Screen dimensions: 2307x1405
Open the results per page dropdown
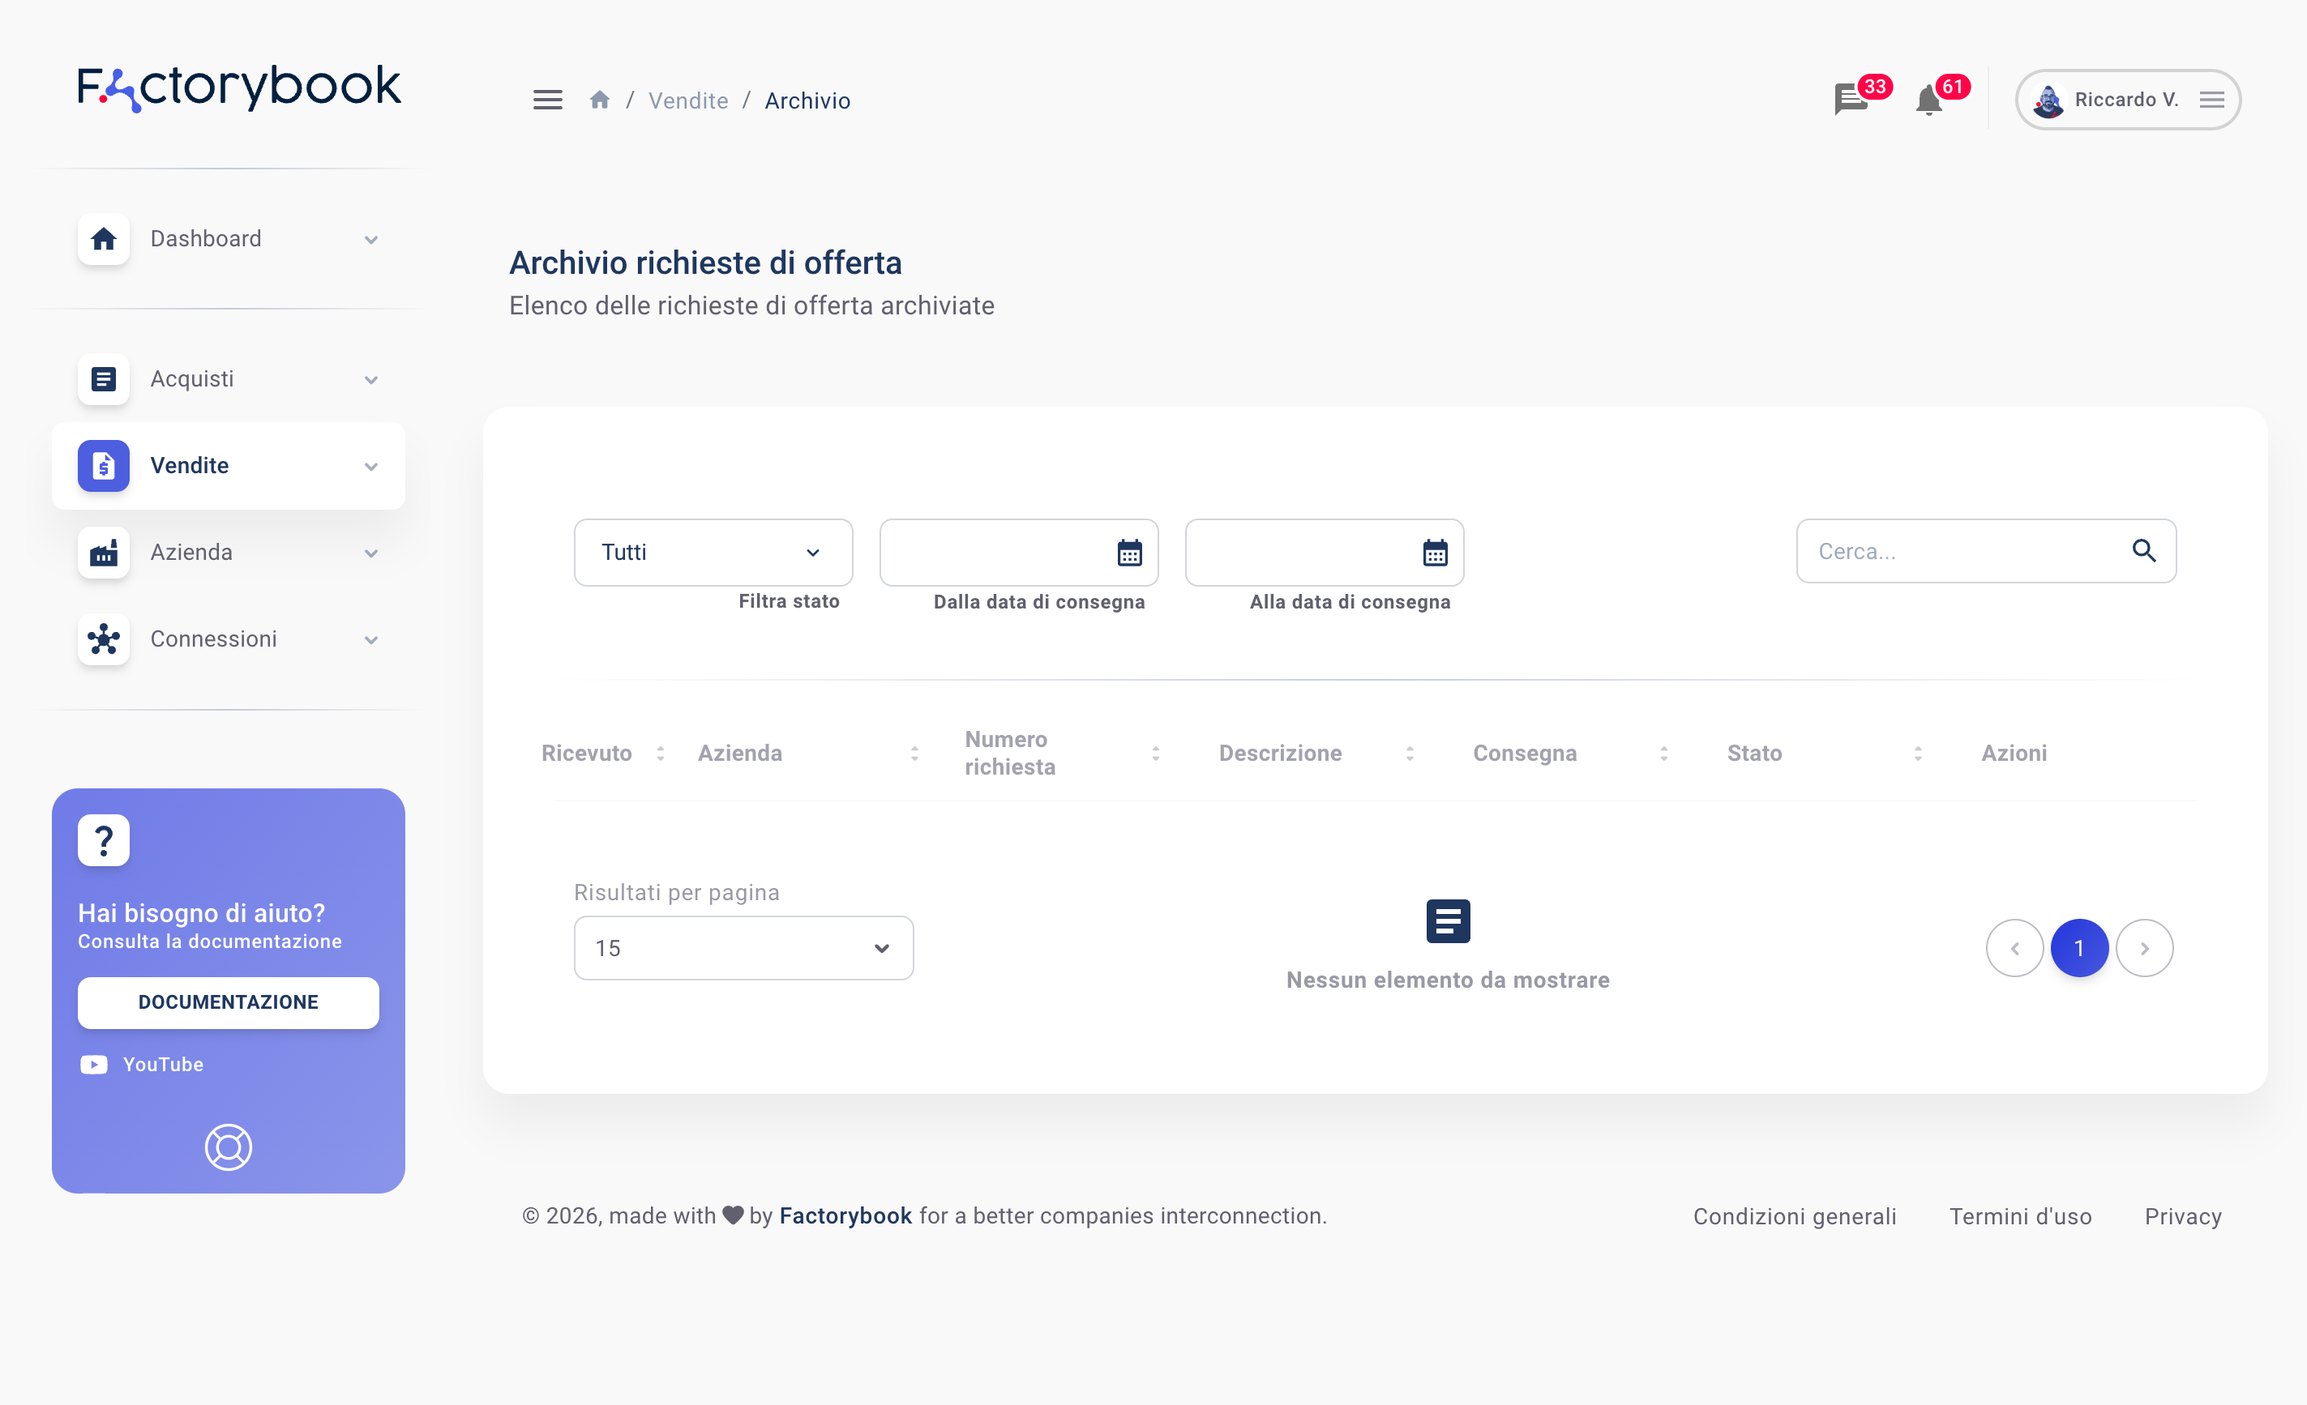(743, 948)
